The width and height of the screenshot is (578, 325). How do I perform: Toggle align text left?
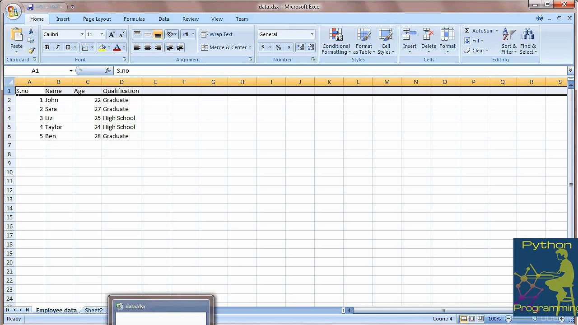pos(137,47)
